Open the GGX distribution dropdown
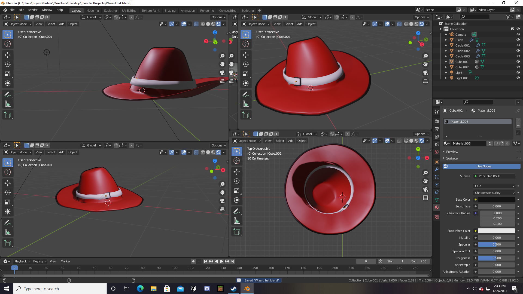Screen dimensions: 523x294 494,186
